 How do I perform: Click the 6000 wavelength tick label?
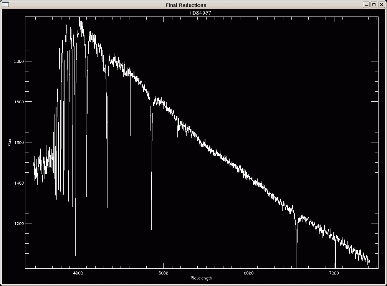(x=249, y=273)
